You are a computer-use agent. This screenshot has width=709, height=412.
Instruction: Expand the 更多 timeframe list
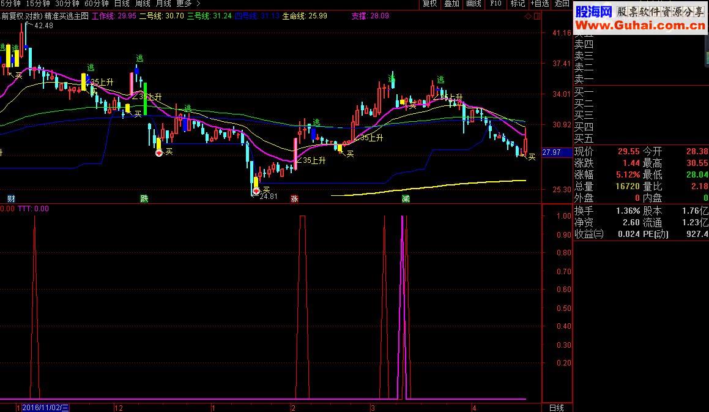188,4
